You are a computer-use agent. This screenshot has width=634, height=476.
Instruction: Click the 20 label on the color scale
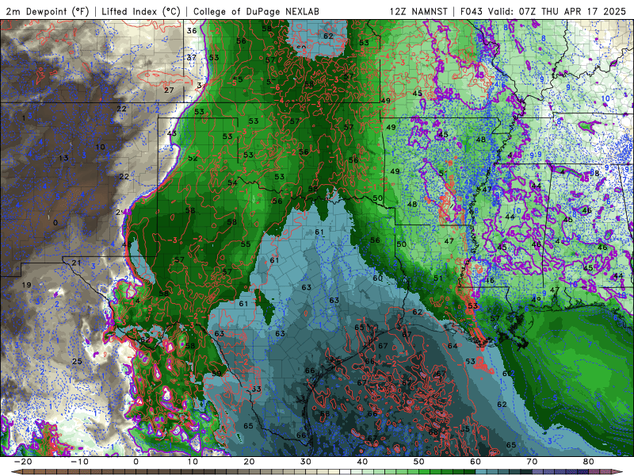tap(249, 462)
